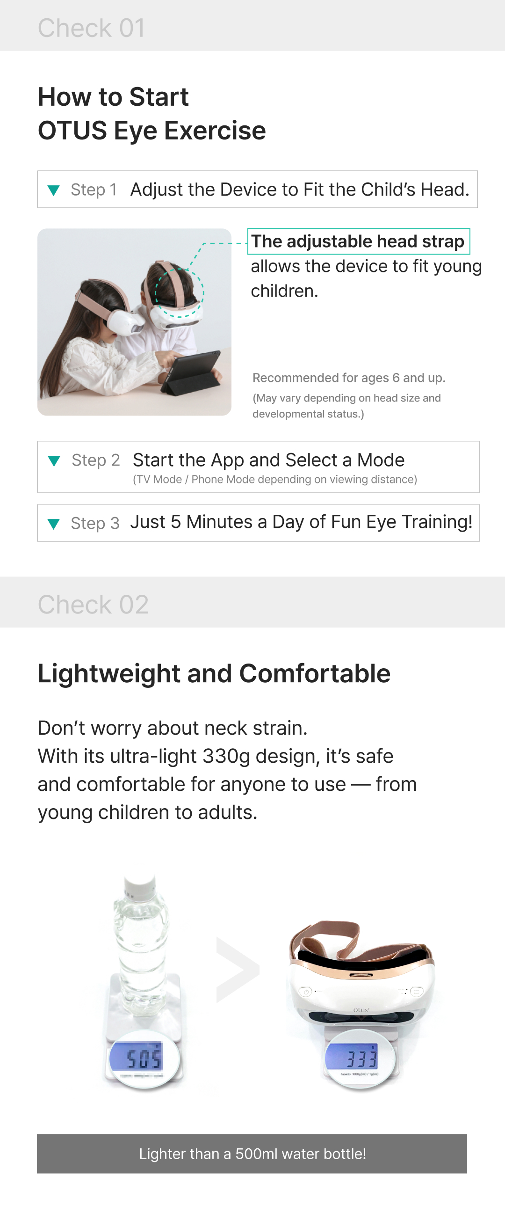Click the power button on the headset
This screenshot has height=1219, width=505.
pyautogui.click(x=306, y=991)
